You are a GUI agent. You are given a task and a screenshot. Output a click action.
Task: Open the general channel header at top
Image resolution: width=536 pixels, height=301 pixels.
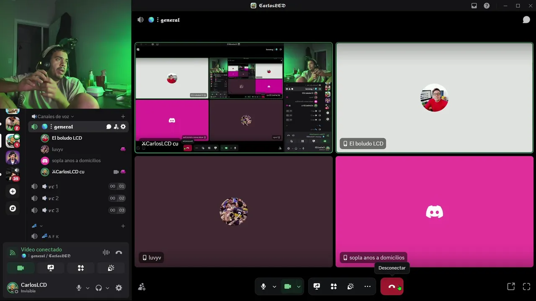(x=164, y=20)
